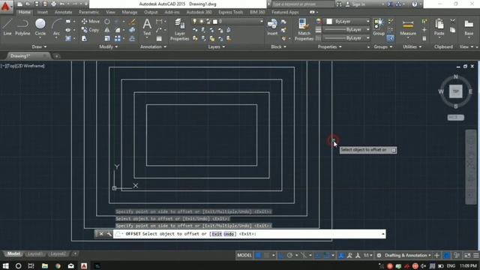The height and width of the screenshot is (270, 480).
Task: Click the Scale tool icon
Action: click(x=106, y=38)
